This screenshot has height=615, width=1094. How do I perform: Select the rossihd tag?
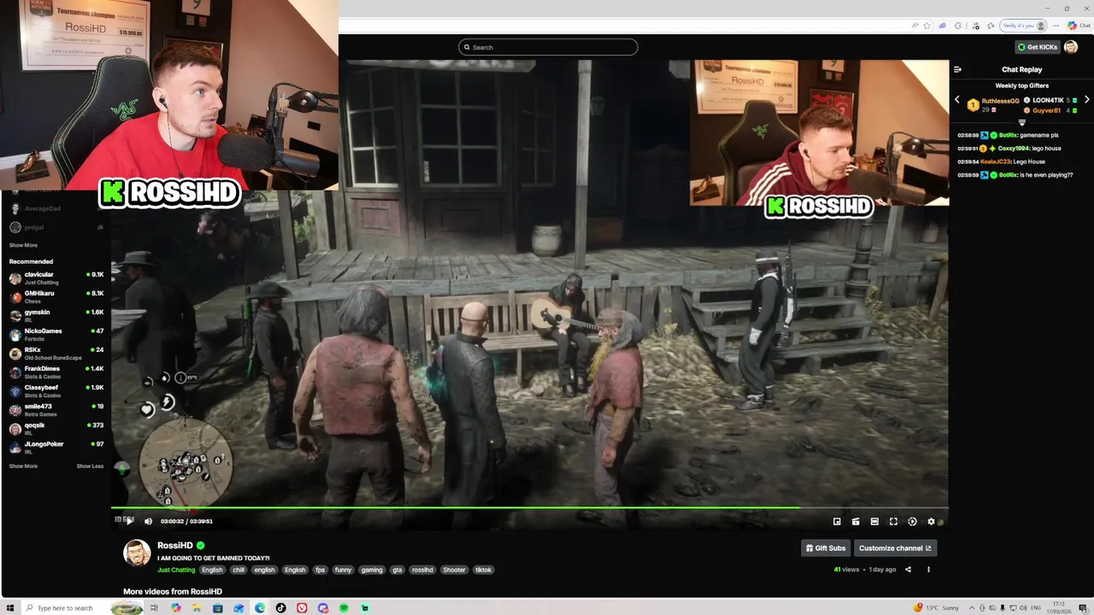(x=422, y=570)
